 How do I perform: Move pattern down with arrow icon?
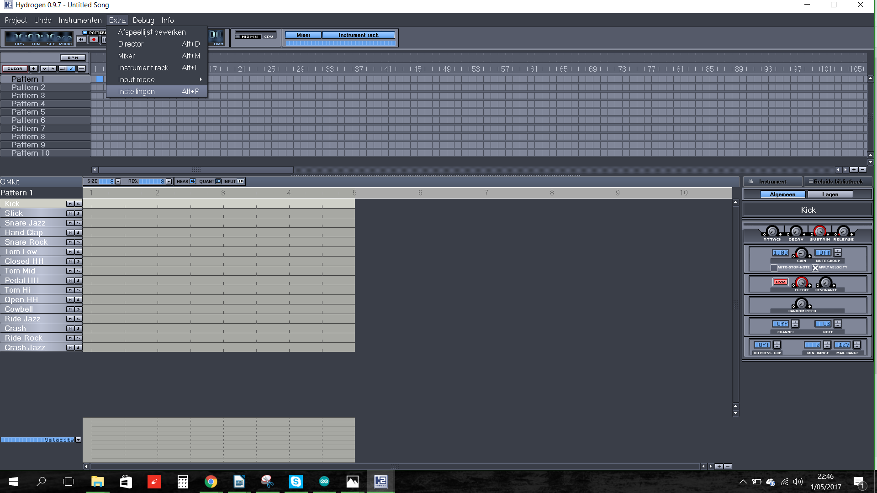point(44,68)
